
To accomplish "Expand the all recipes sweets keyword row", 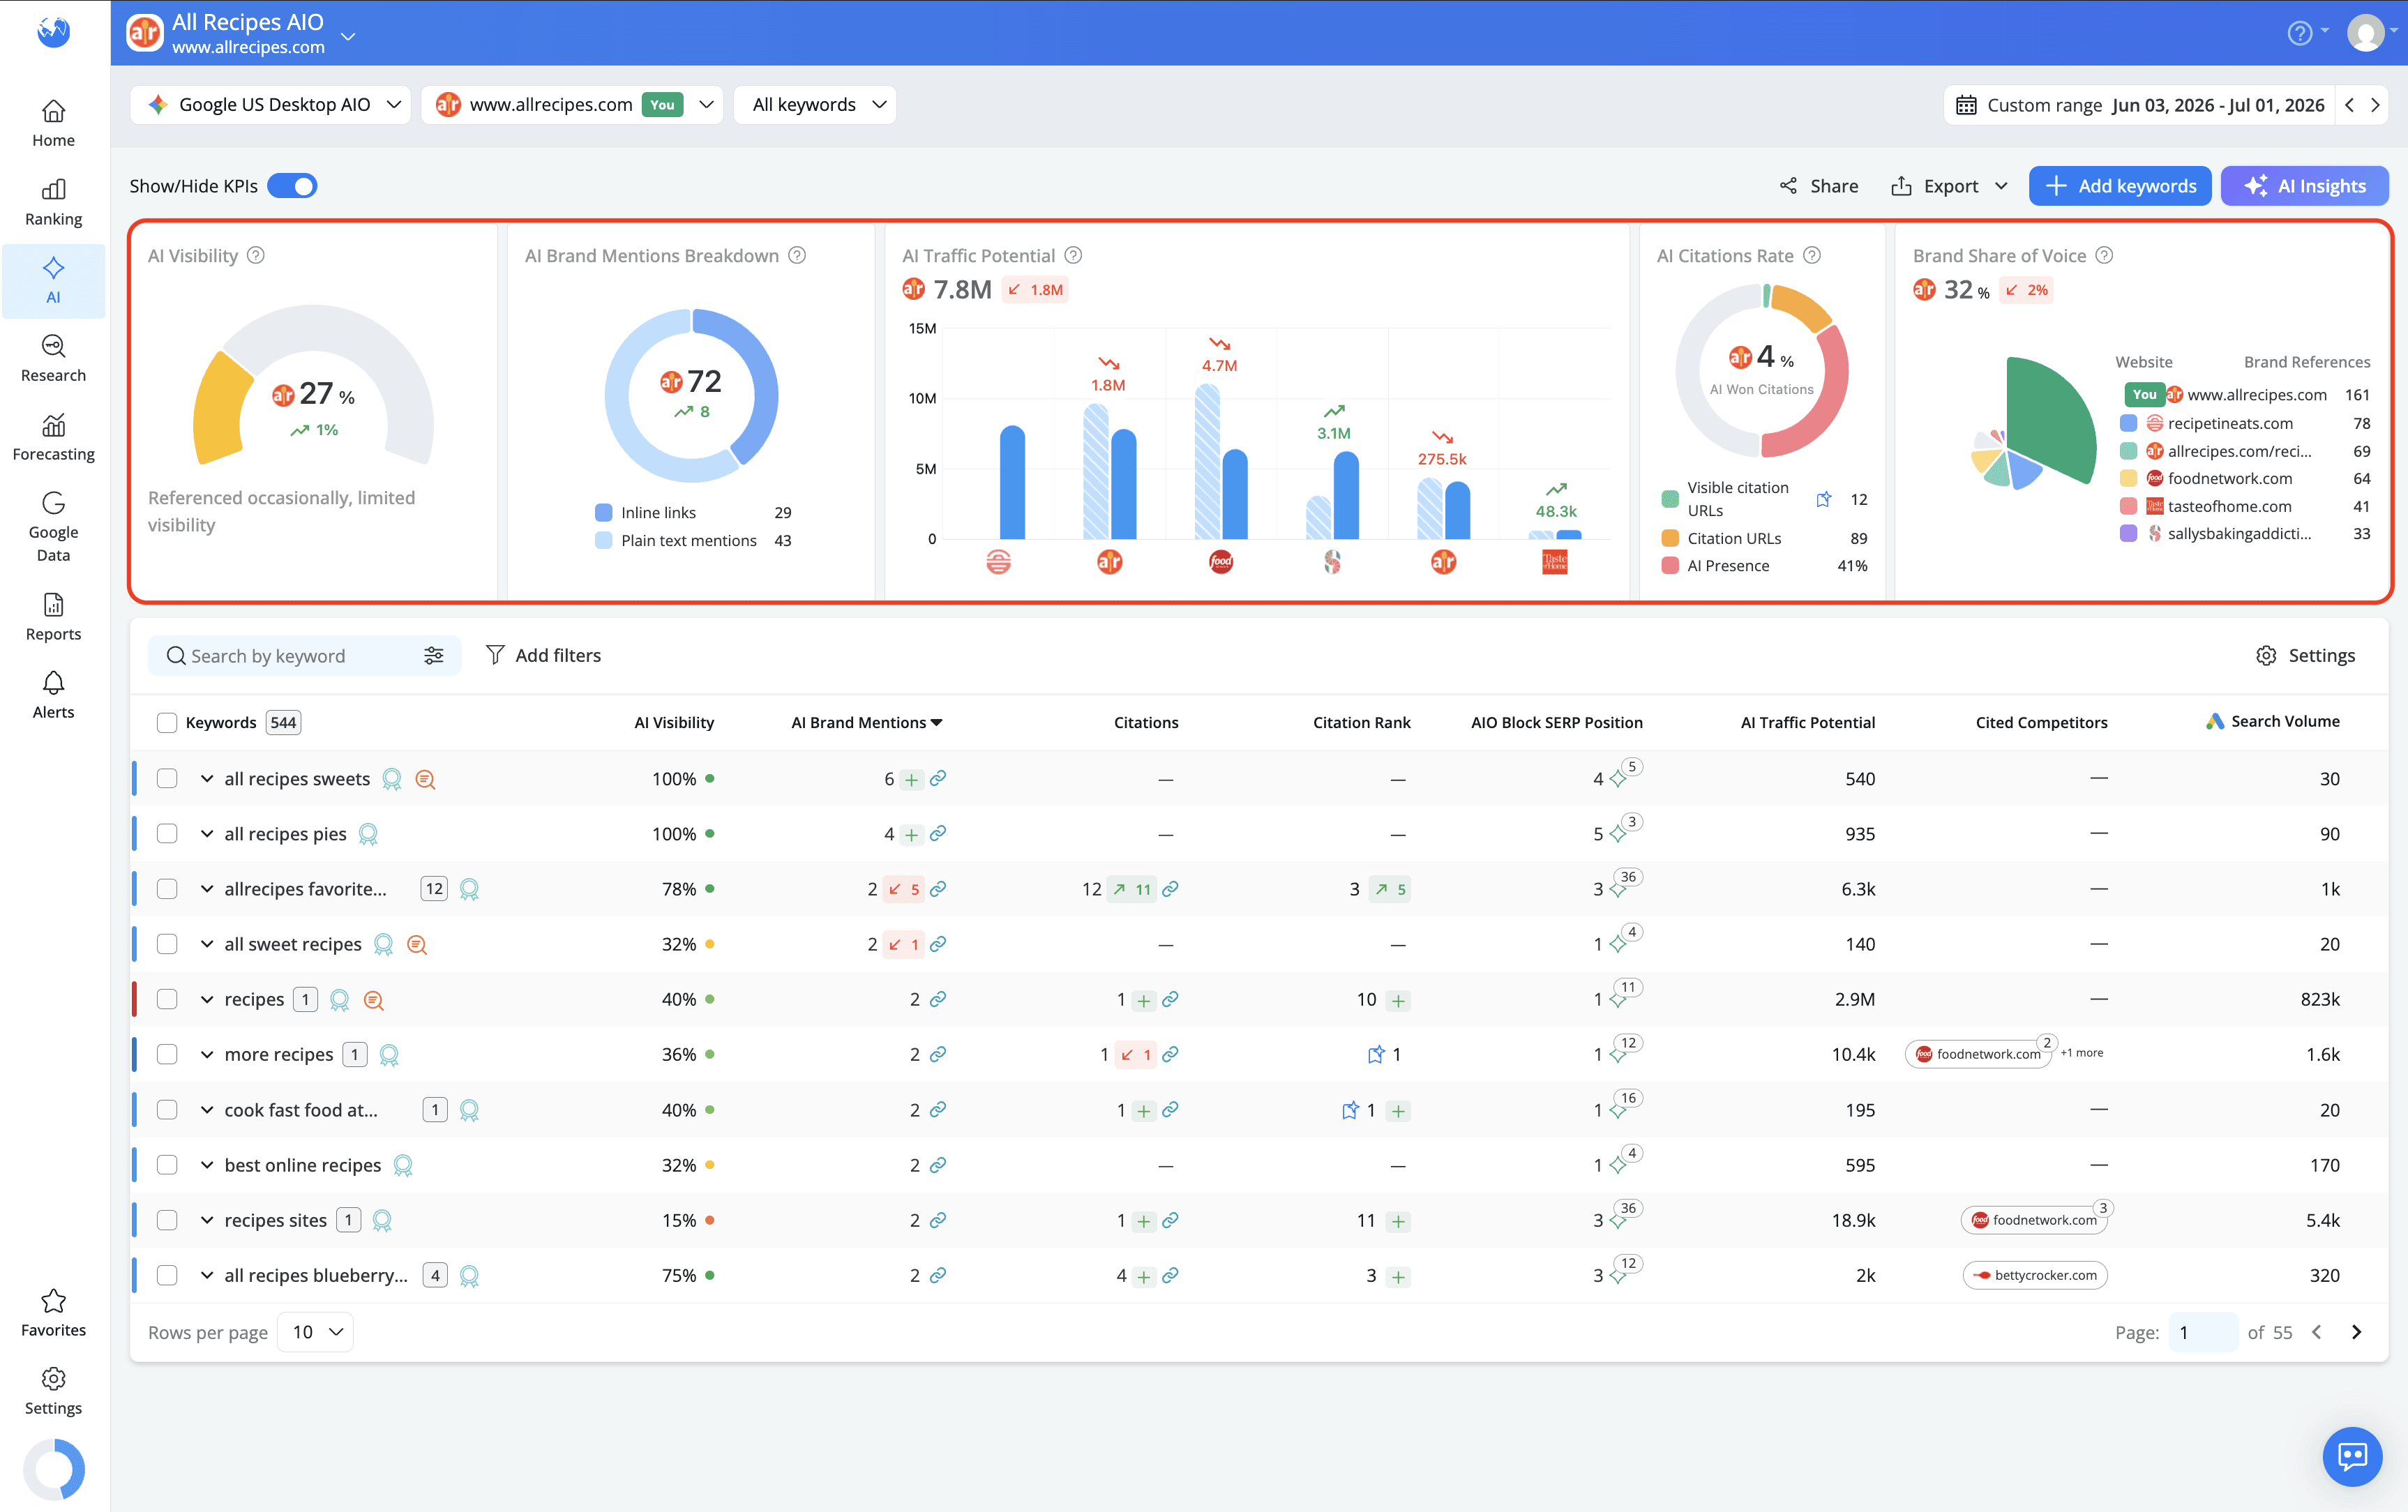I will [207, 778].
